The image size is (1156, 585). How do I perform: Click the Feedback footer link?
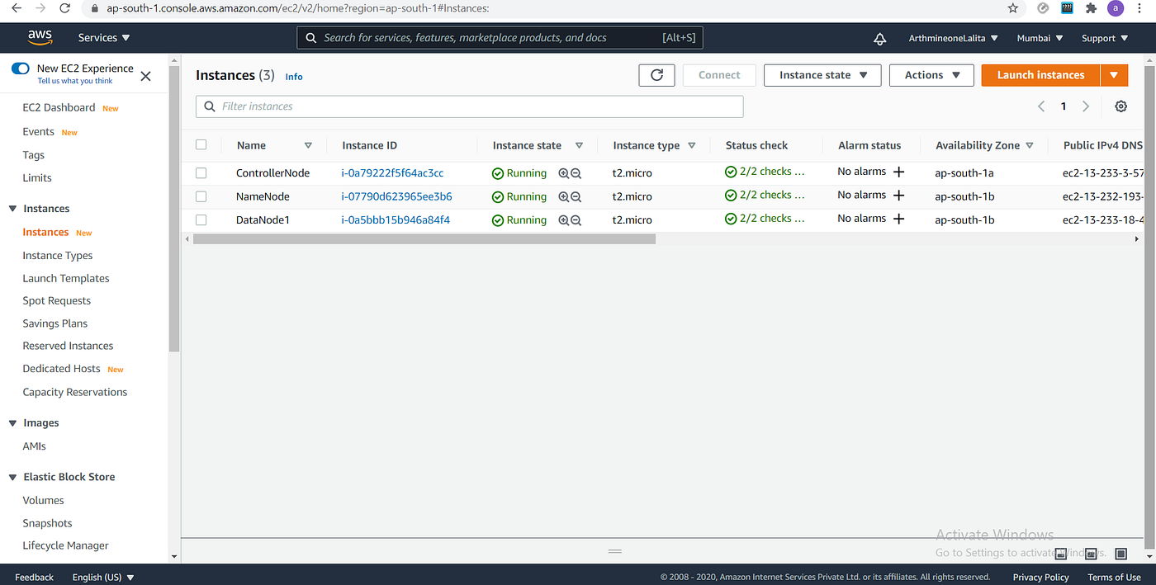tap(34, 577)
